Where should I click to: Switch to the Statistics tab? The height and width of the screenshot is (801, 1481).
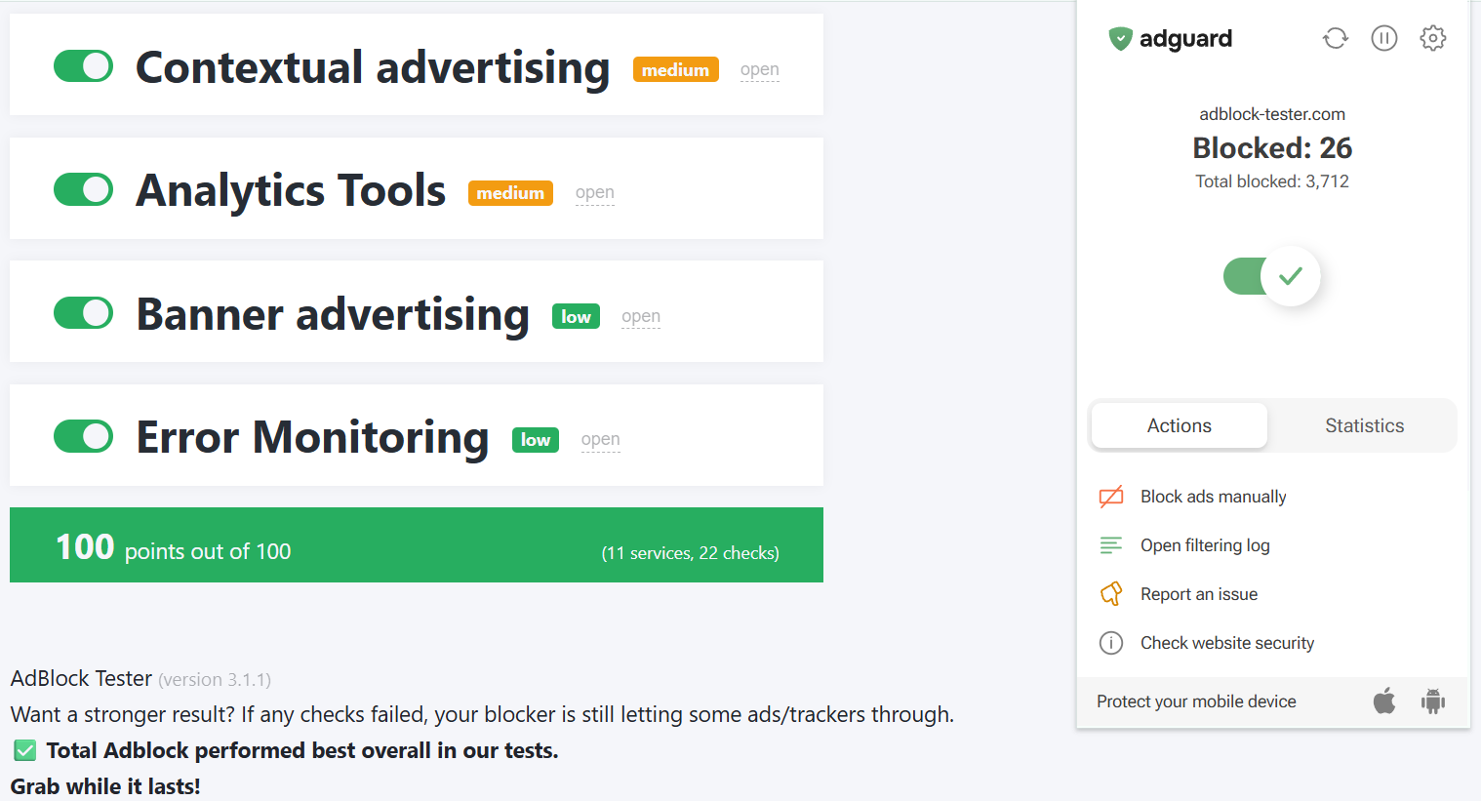[1364, 425]
